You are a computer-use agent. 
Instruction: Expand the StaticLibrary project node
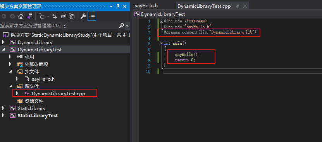(x=3, y=108)
